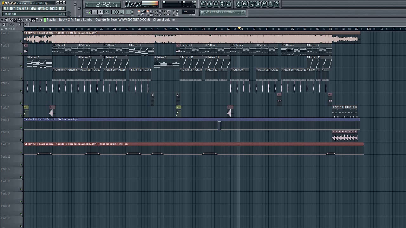Open the project info document icon
This screenshot has width=406, height=228.
tap(271, 4)
